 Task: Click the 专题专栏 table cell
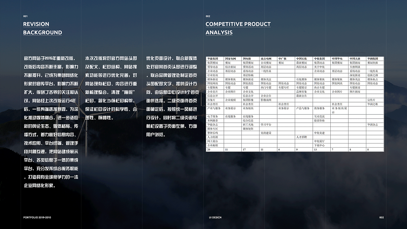click(286, 87)
